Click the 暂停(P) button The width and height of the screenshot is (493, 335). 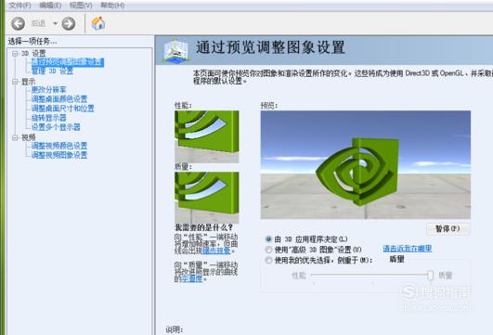(x=448, y=229)
